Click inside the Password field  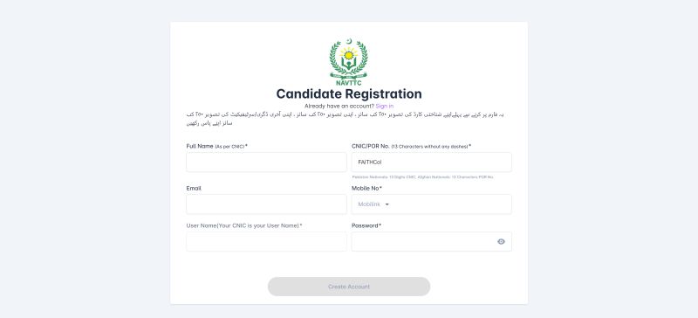coord(423,241)
